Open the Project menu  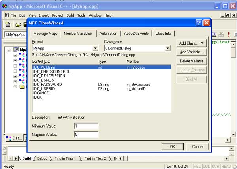click(58, 15)
